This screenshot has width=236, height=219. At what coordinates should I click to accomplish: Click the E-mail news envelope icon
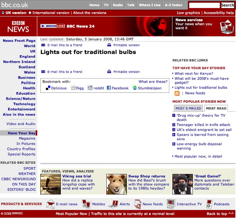click(50, 204)
